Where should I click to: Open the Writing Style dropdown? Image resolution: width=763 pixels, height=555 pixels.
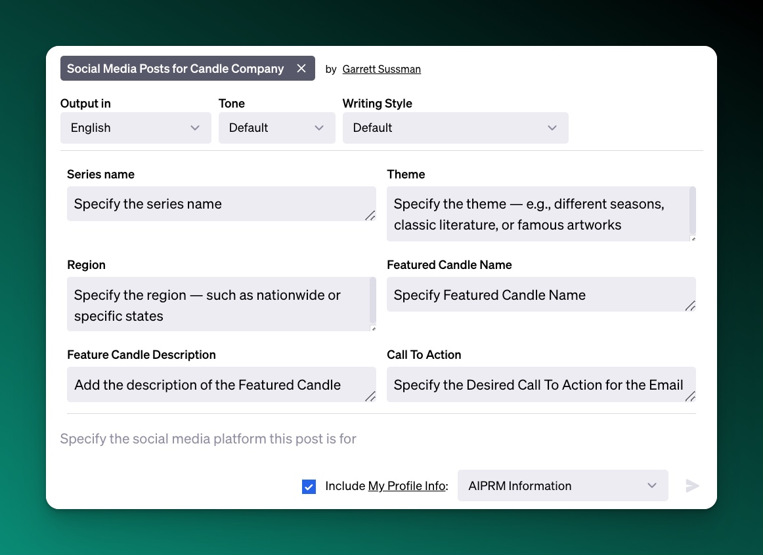[x=455, y=128]
